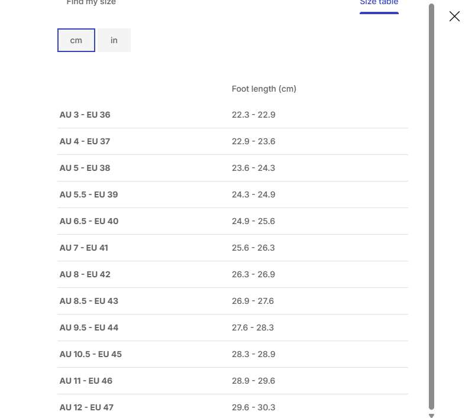Click the Foot length (cm) column header

pyautogui.click(x=264, y=89)
